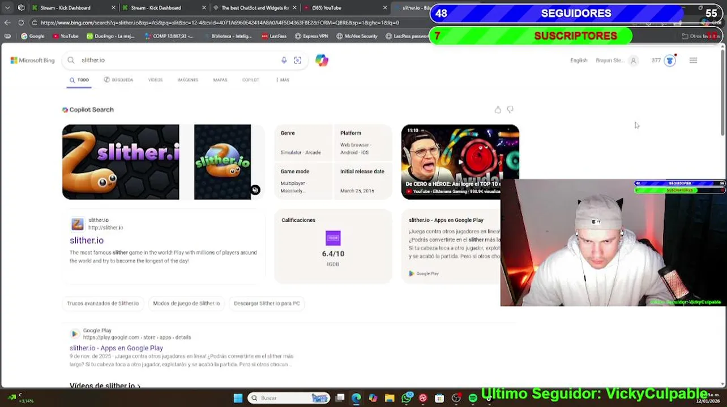
Task: Switch language to English
Action: pos(579,60)
